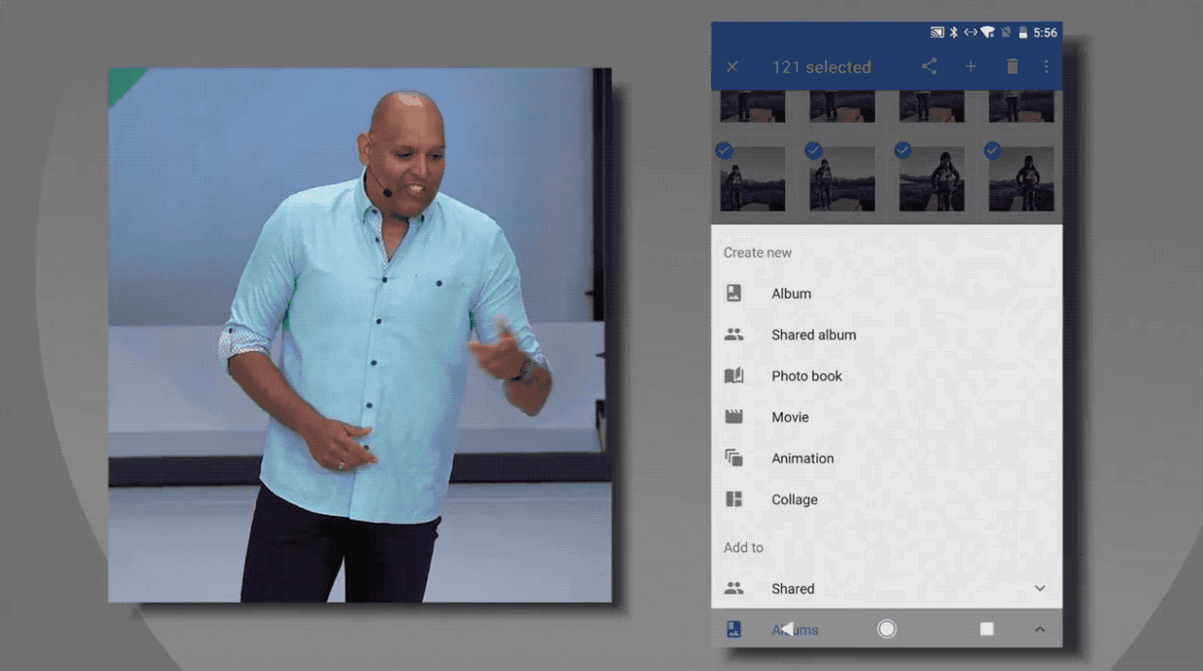Viewport: 1203px width, 671px height.
Task: Tap the Bluetooth status icon
Action: coord(954,32)
